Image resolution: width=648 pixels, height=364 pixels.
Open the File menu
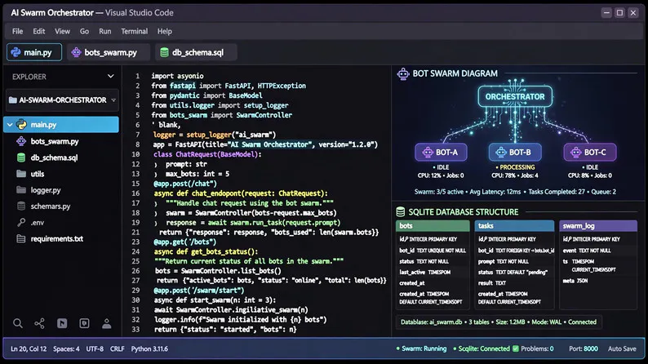[x=17, y=31]
